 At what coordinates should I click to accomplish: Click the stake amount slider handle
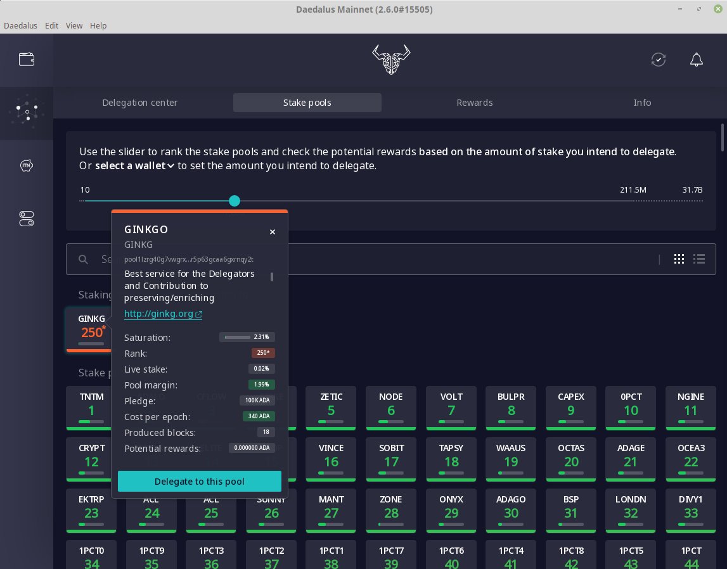point(235,201)
